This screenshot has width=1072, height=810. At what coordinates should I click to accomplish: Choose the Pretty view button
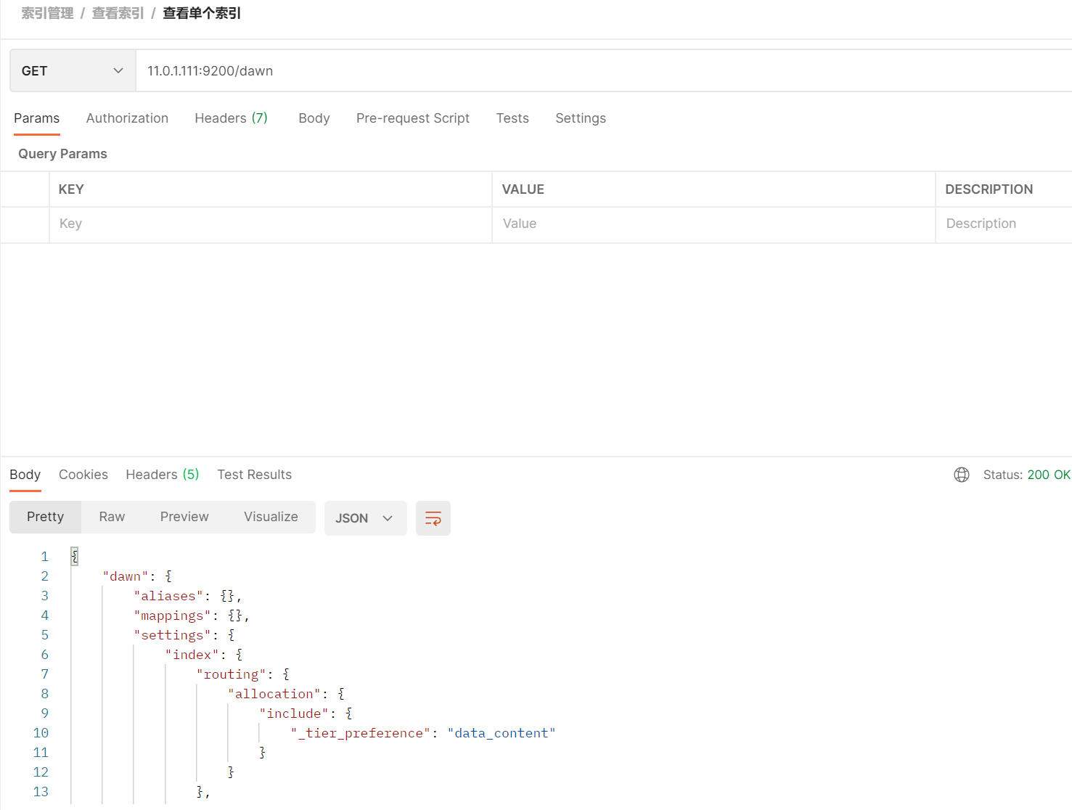click(45, 517)
